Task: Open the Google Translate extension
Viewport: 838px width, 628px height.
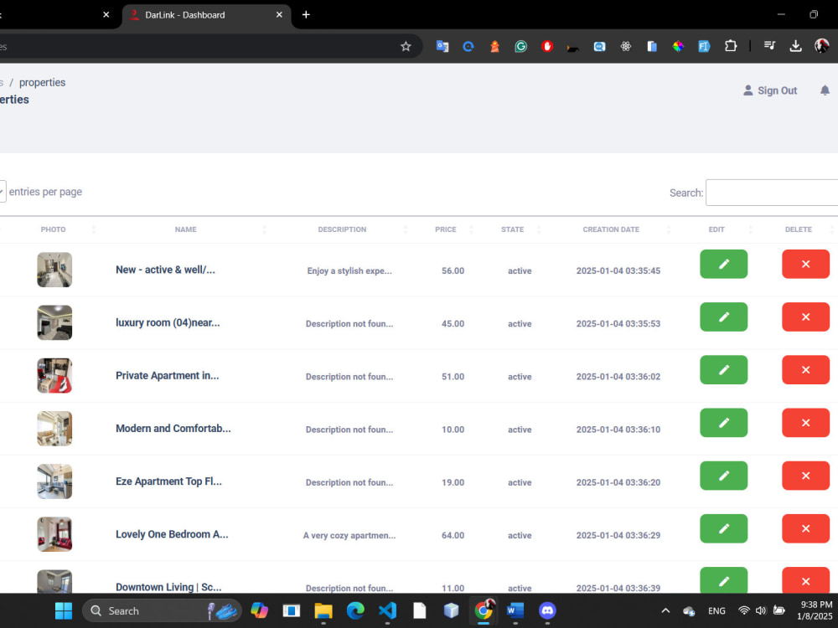Action: click(x=442, y=46)
